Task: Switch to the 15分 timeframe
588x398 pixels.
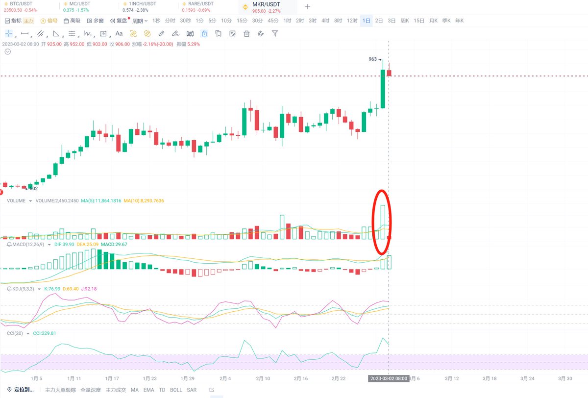Action: point(242,21)
